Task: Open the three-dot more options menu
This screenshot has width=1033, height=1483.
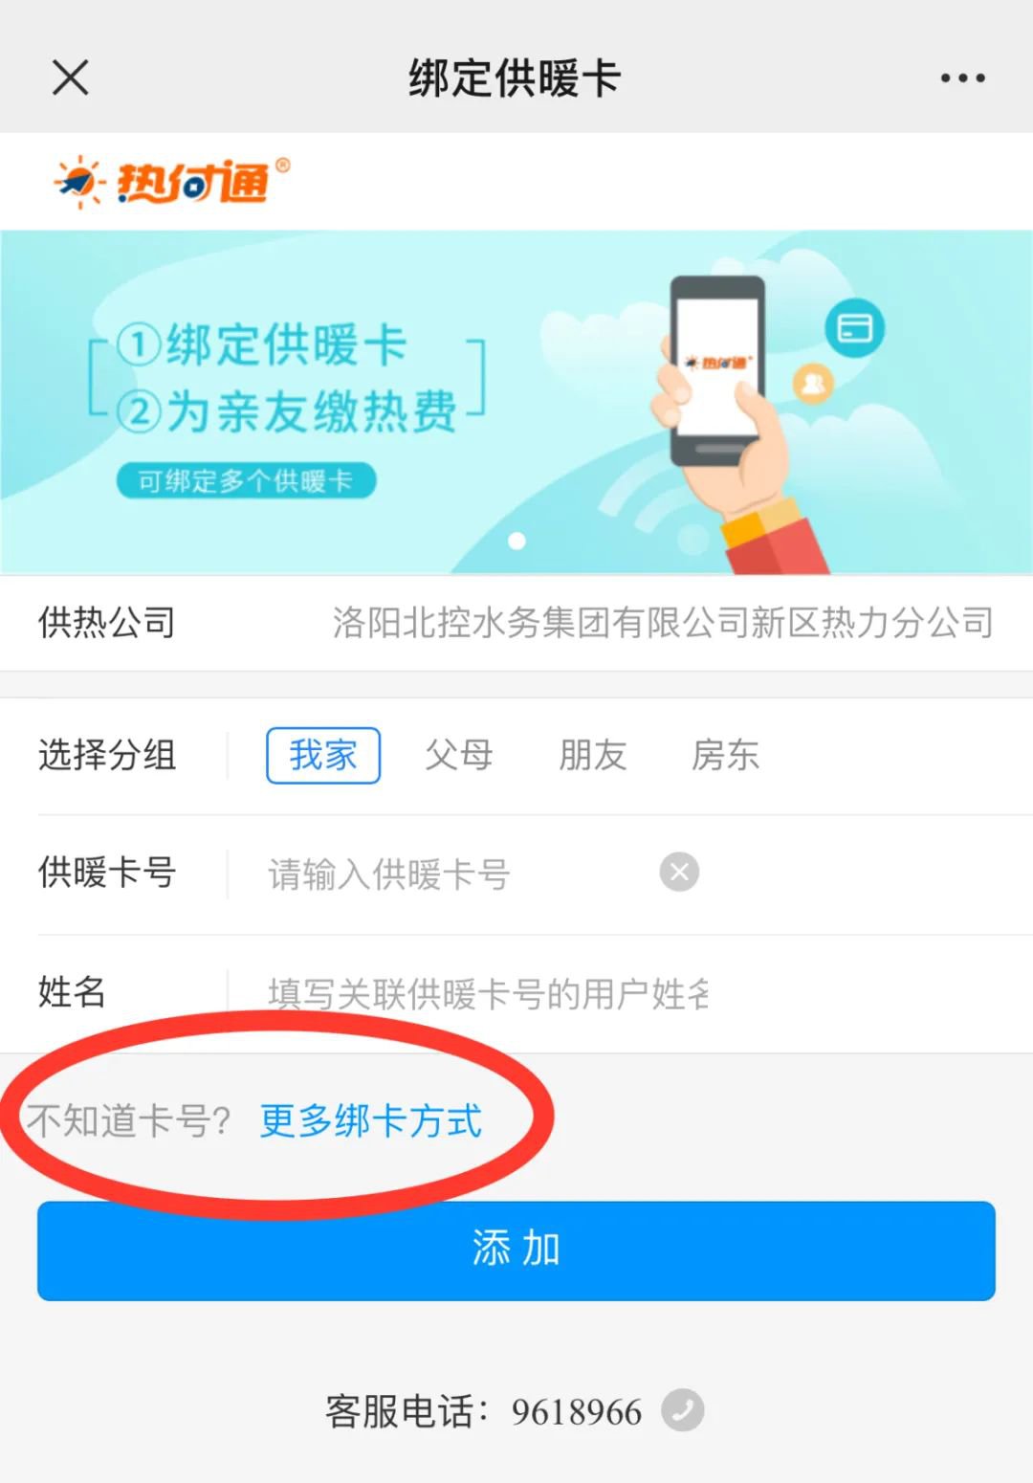Action: click(x=962, y=78)
